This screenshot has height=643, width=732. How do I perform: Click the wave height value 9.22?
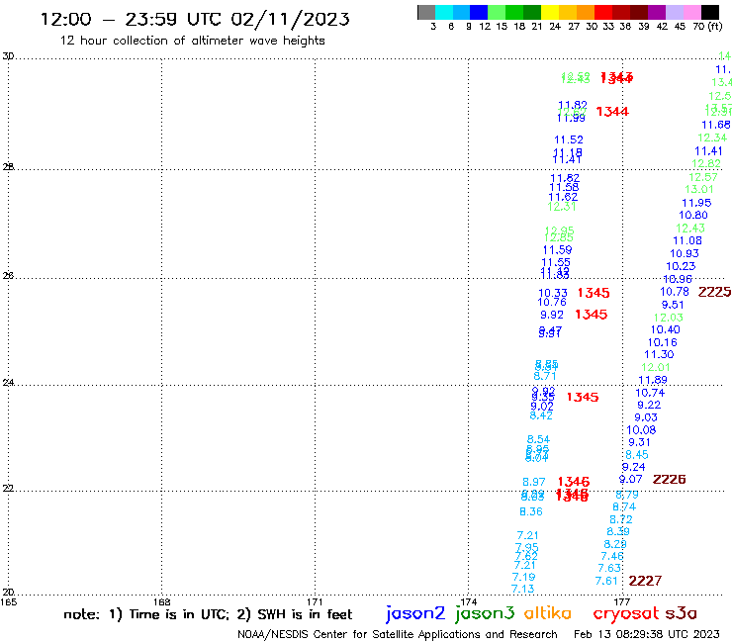(649, 405)
